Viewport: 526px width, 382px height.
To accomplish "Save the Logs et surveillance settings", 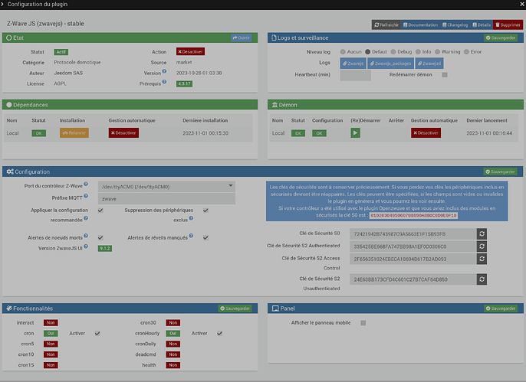I will point(501,38).
